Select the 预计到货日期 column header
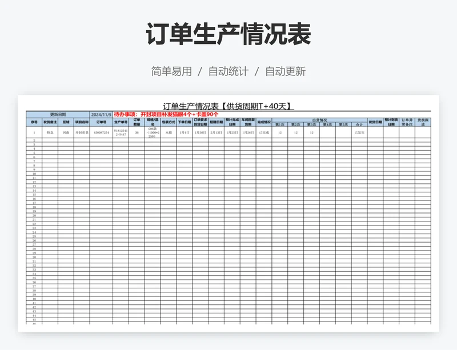457x350 pixels. [391, 122]
